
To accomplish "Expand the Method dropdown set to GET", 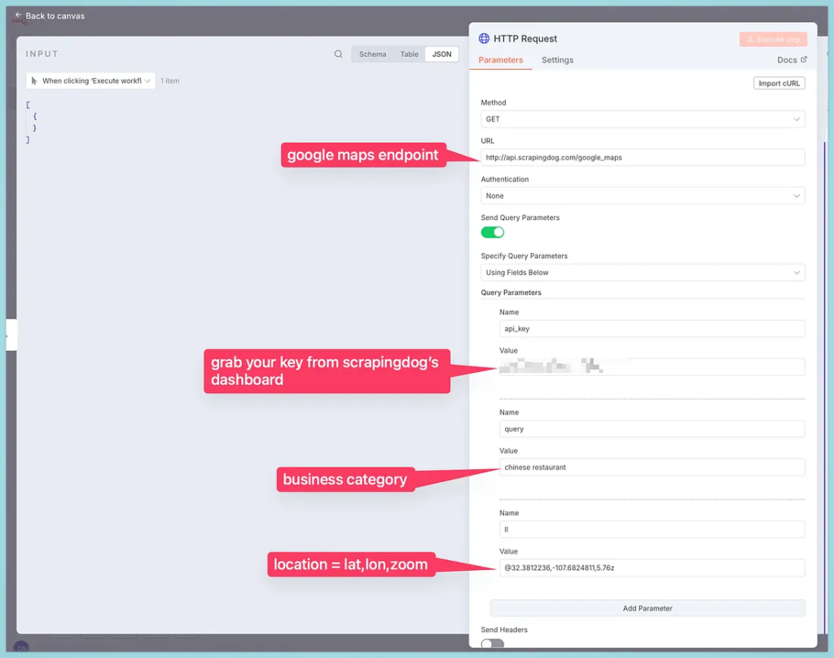I will (643, 119).
